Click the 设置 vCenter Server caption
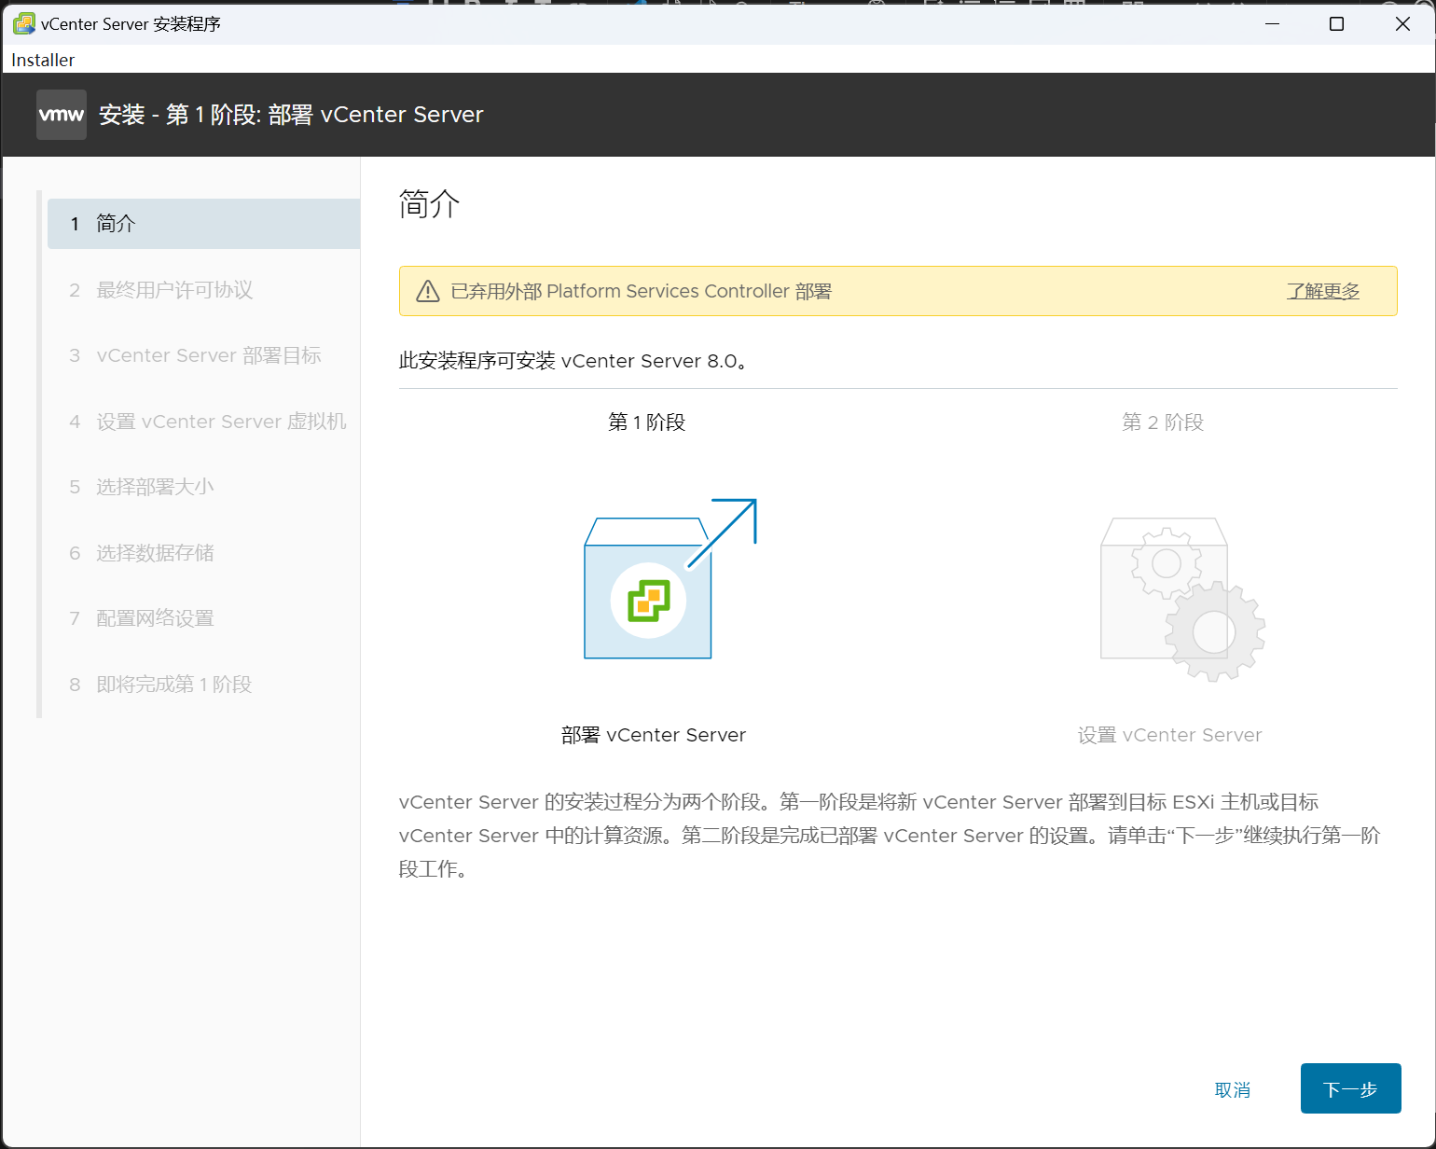Screen dimensions: 1436x1149 click(x=1170, y=735)
